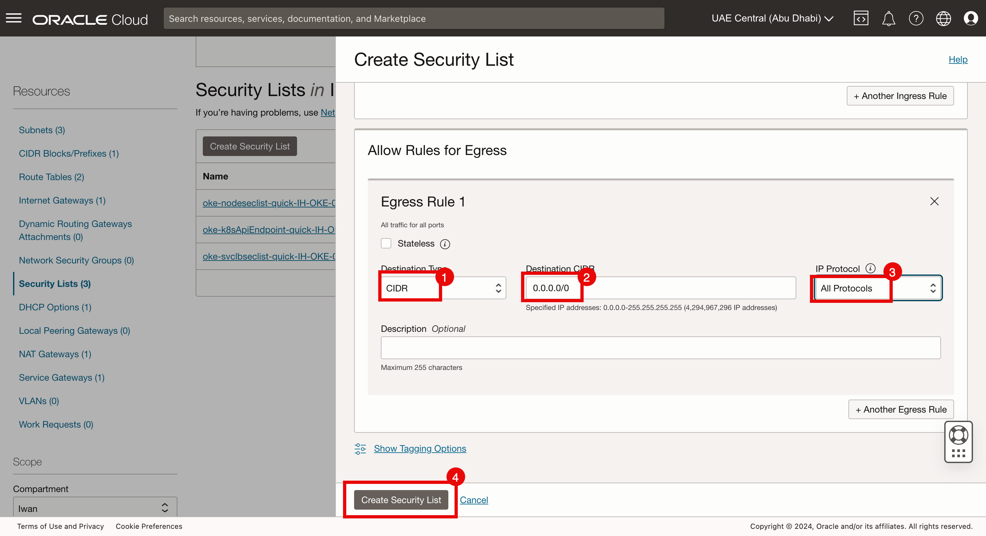
Task: Open the IP Protocol dropdown
Action: click(878, 288)
